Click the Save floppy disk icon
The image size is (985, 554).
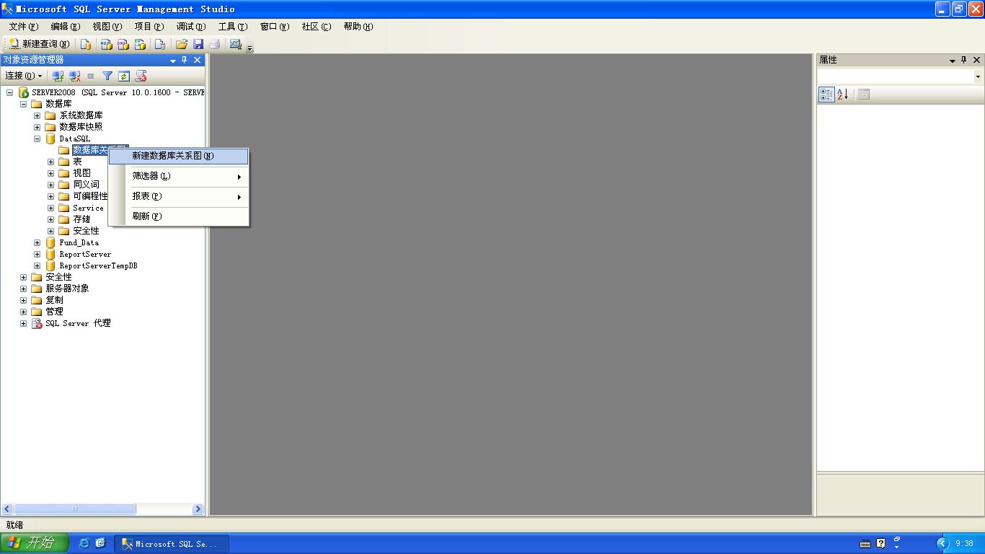point(198,44)
